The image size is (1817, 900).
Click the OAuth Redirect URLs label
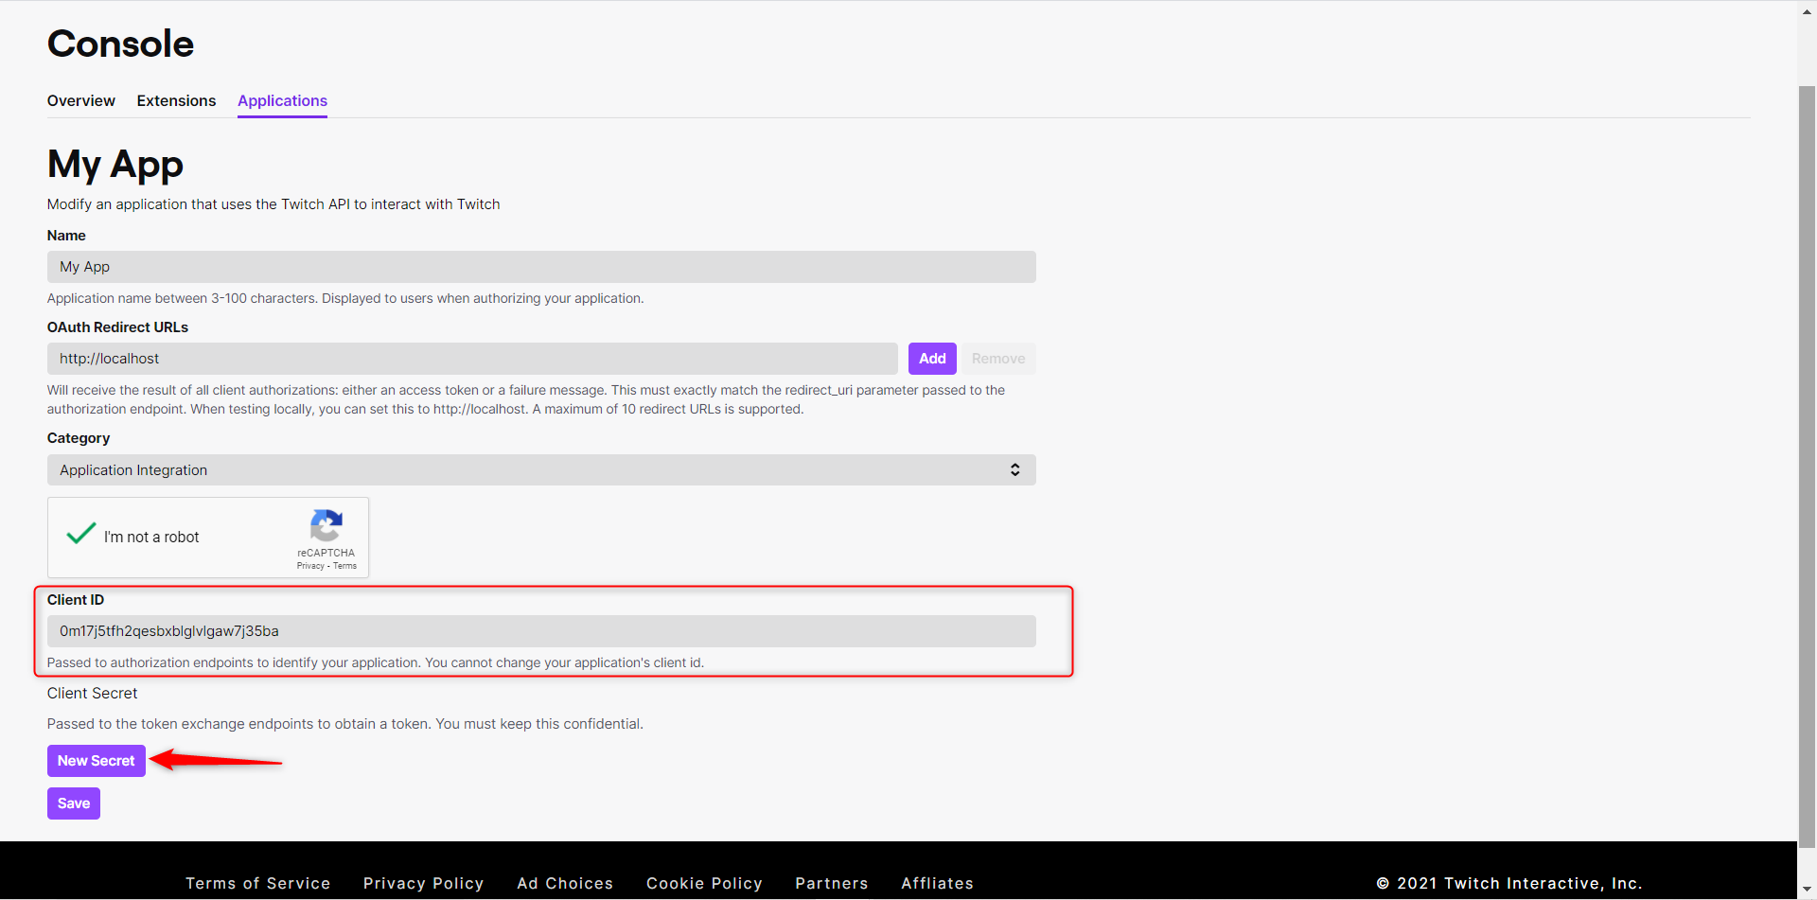tap(117, 327)
